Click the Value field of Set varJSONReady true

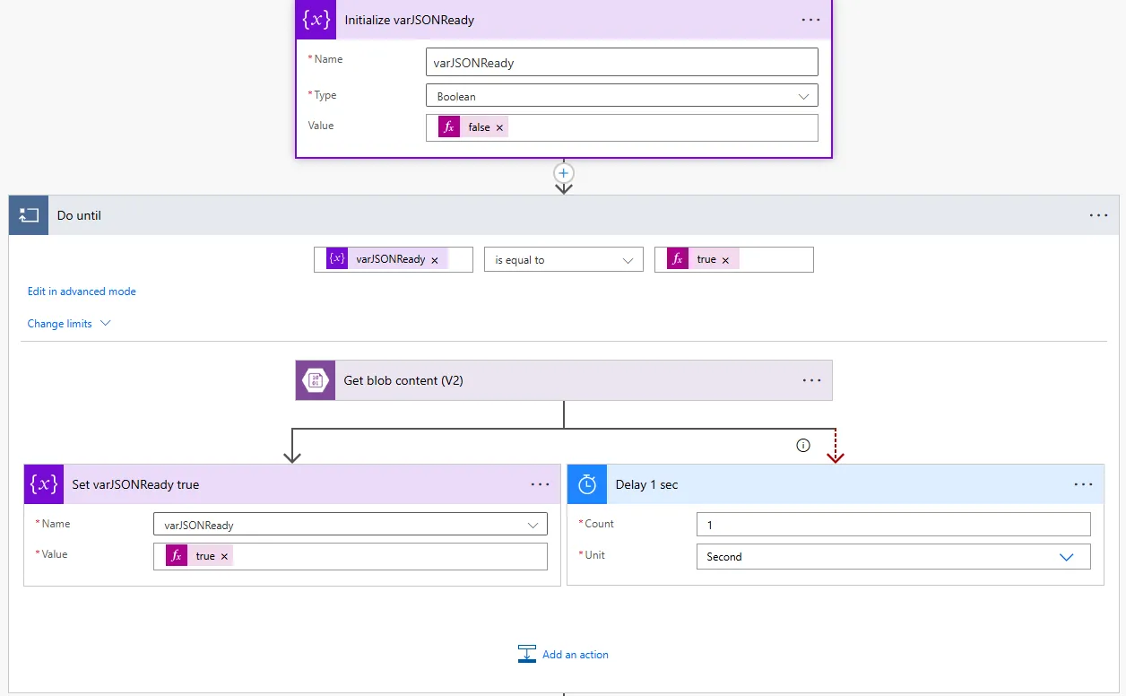(x=351, y=556)
